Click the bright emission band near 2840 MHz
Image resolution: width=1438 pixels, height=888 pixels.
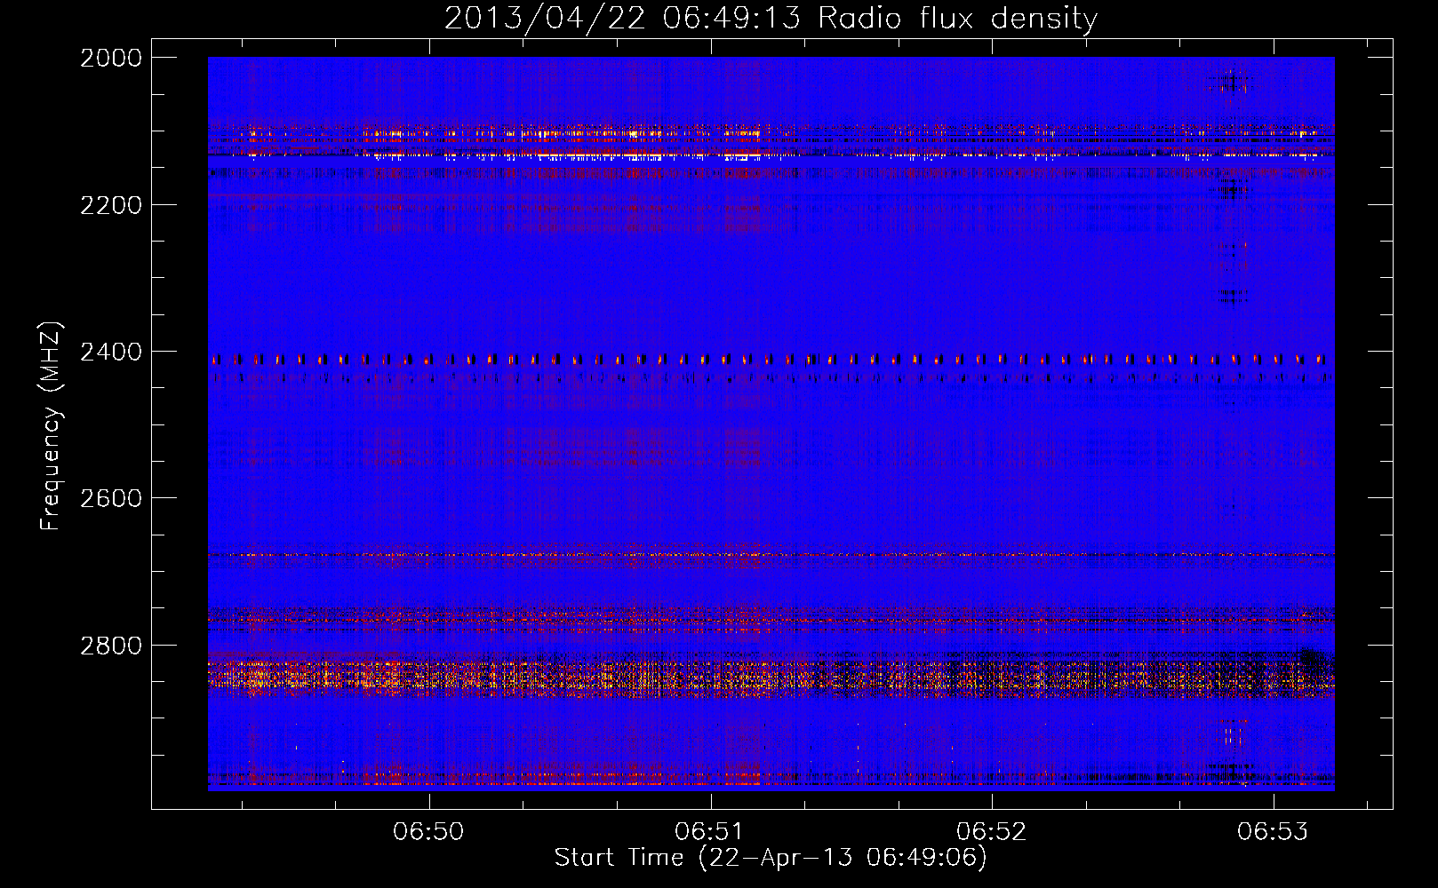tap(771, 678)
